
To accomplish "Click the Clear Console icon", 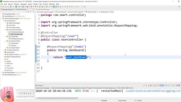I will [x=154, y=86].
